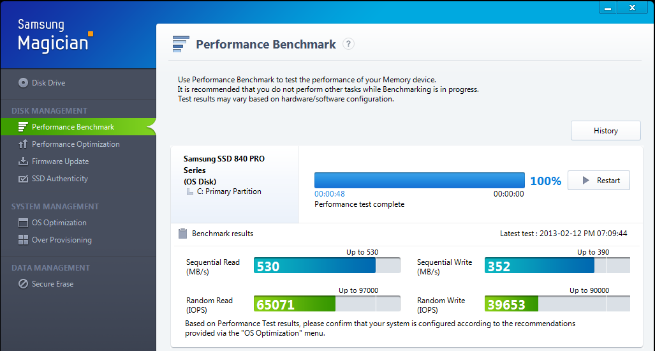This screenshot has width=655, height=351.
Task: Click the Benchmark results heading text
Action: pyautogui.click(x=223, y=234)
